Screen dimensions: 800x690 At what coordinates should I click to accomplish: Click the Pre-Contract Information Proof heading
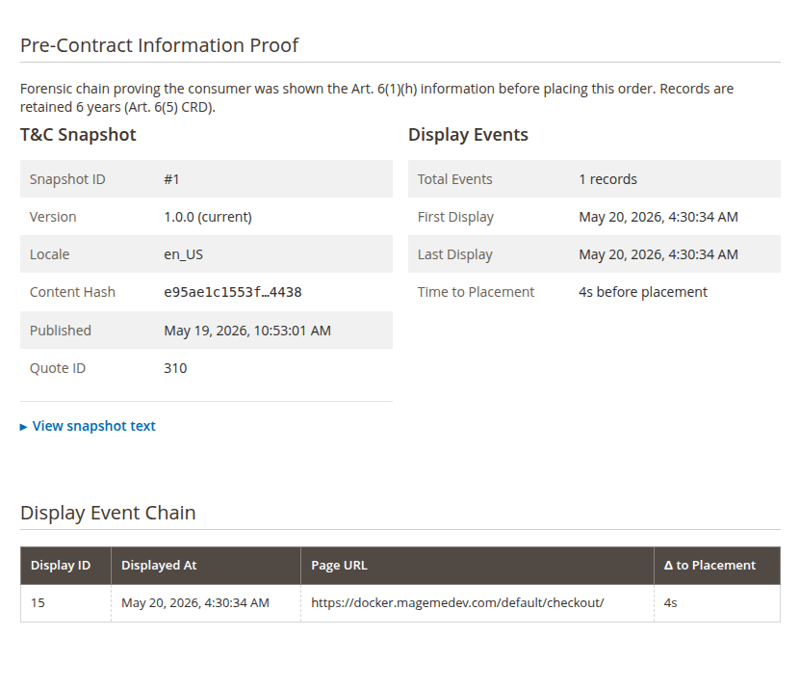coord(159,45)
